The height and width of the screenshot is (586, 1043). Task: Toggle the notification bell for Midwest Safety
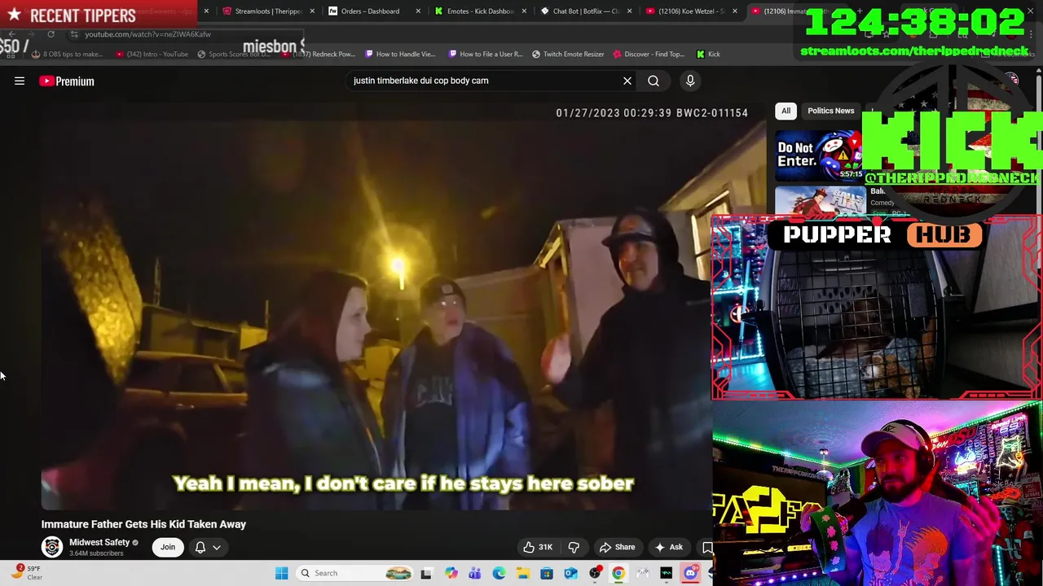200,547
